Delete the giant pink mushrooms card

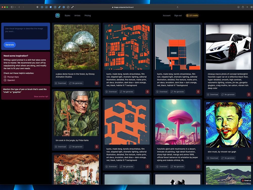[198, 167]
